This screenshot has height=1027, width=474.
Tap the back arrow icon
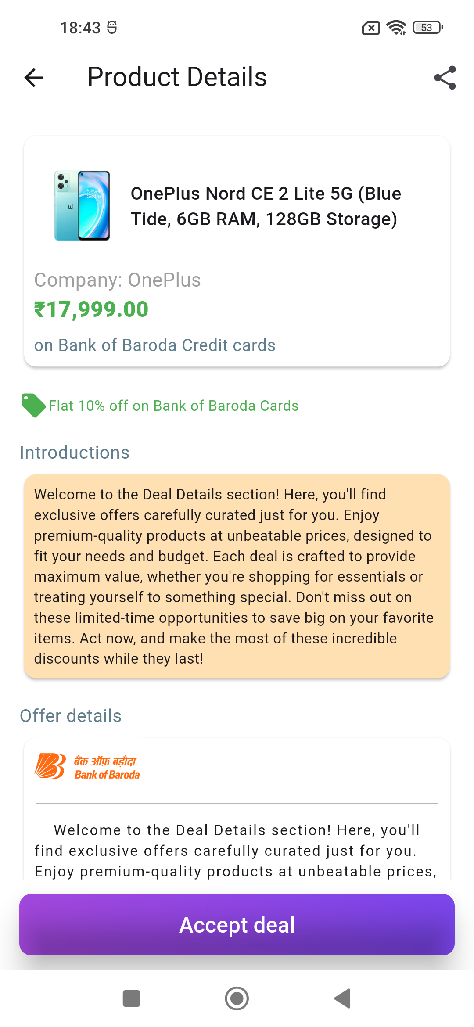tap(34, 78)
